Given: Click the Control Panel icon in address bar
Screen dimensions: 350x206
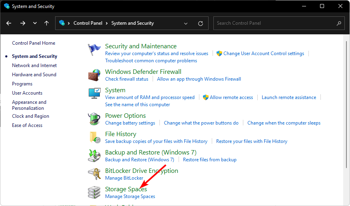Looking at the screenshot, I should point(62,23).
